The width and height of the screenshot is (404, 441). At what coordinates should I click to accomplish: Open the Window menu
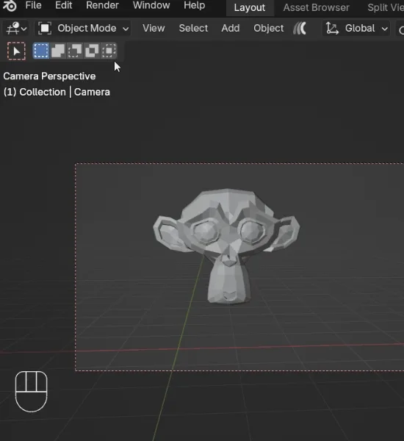coord(151,5)
